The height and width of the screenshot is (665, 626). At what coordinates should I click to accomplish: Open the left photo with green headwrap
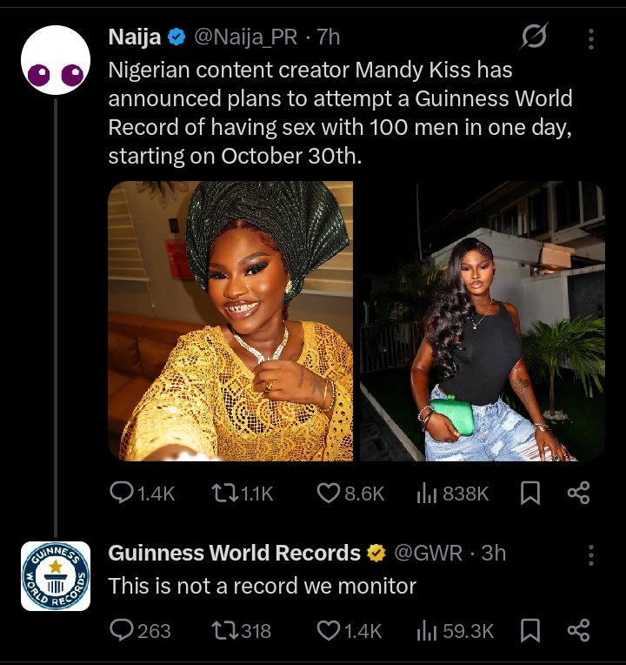[230, 320]
